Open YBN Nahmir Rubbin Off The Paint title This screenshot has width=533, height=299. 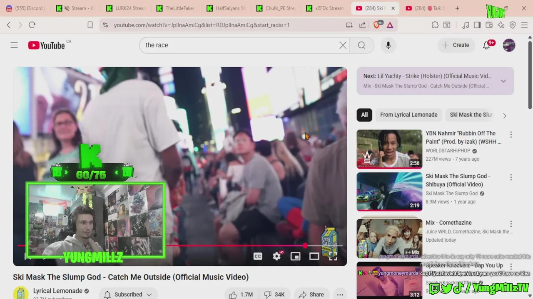click(463, 137)
